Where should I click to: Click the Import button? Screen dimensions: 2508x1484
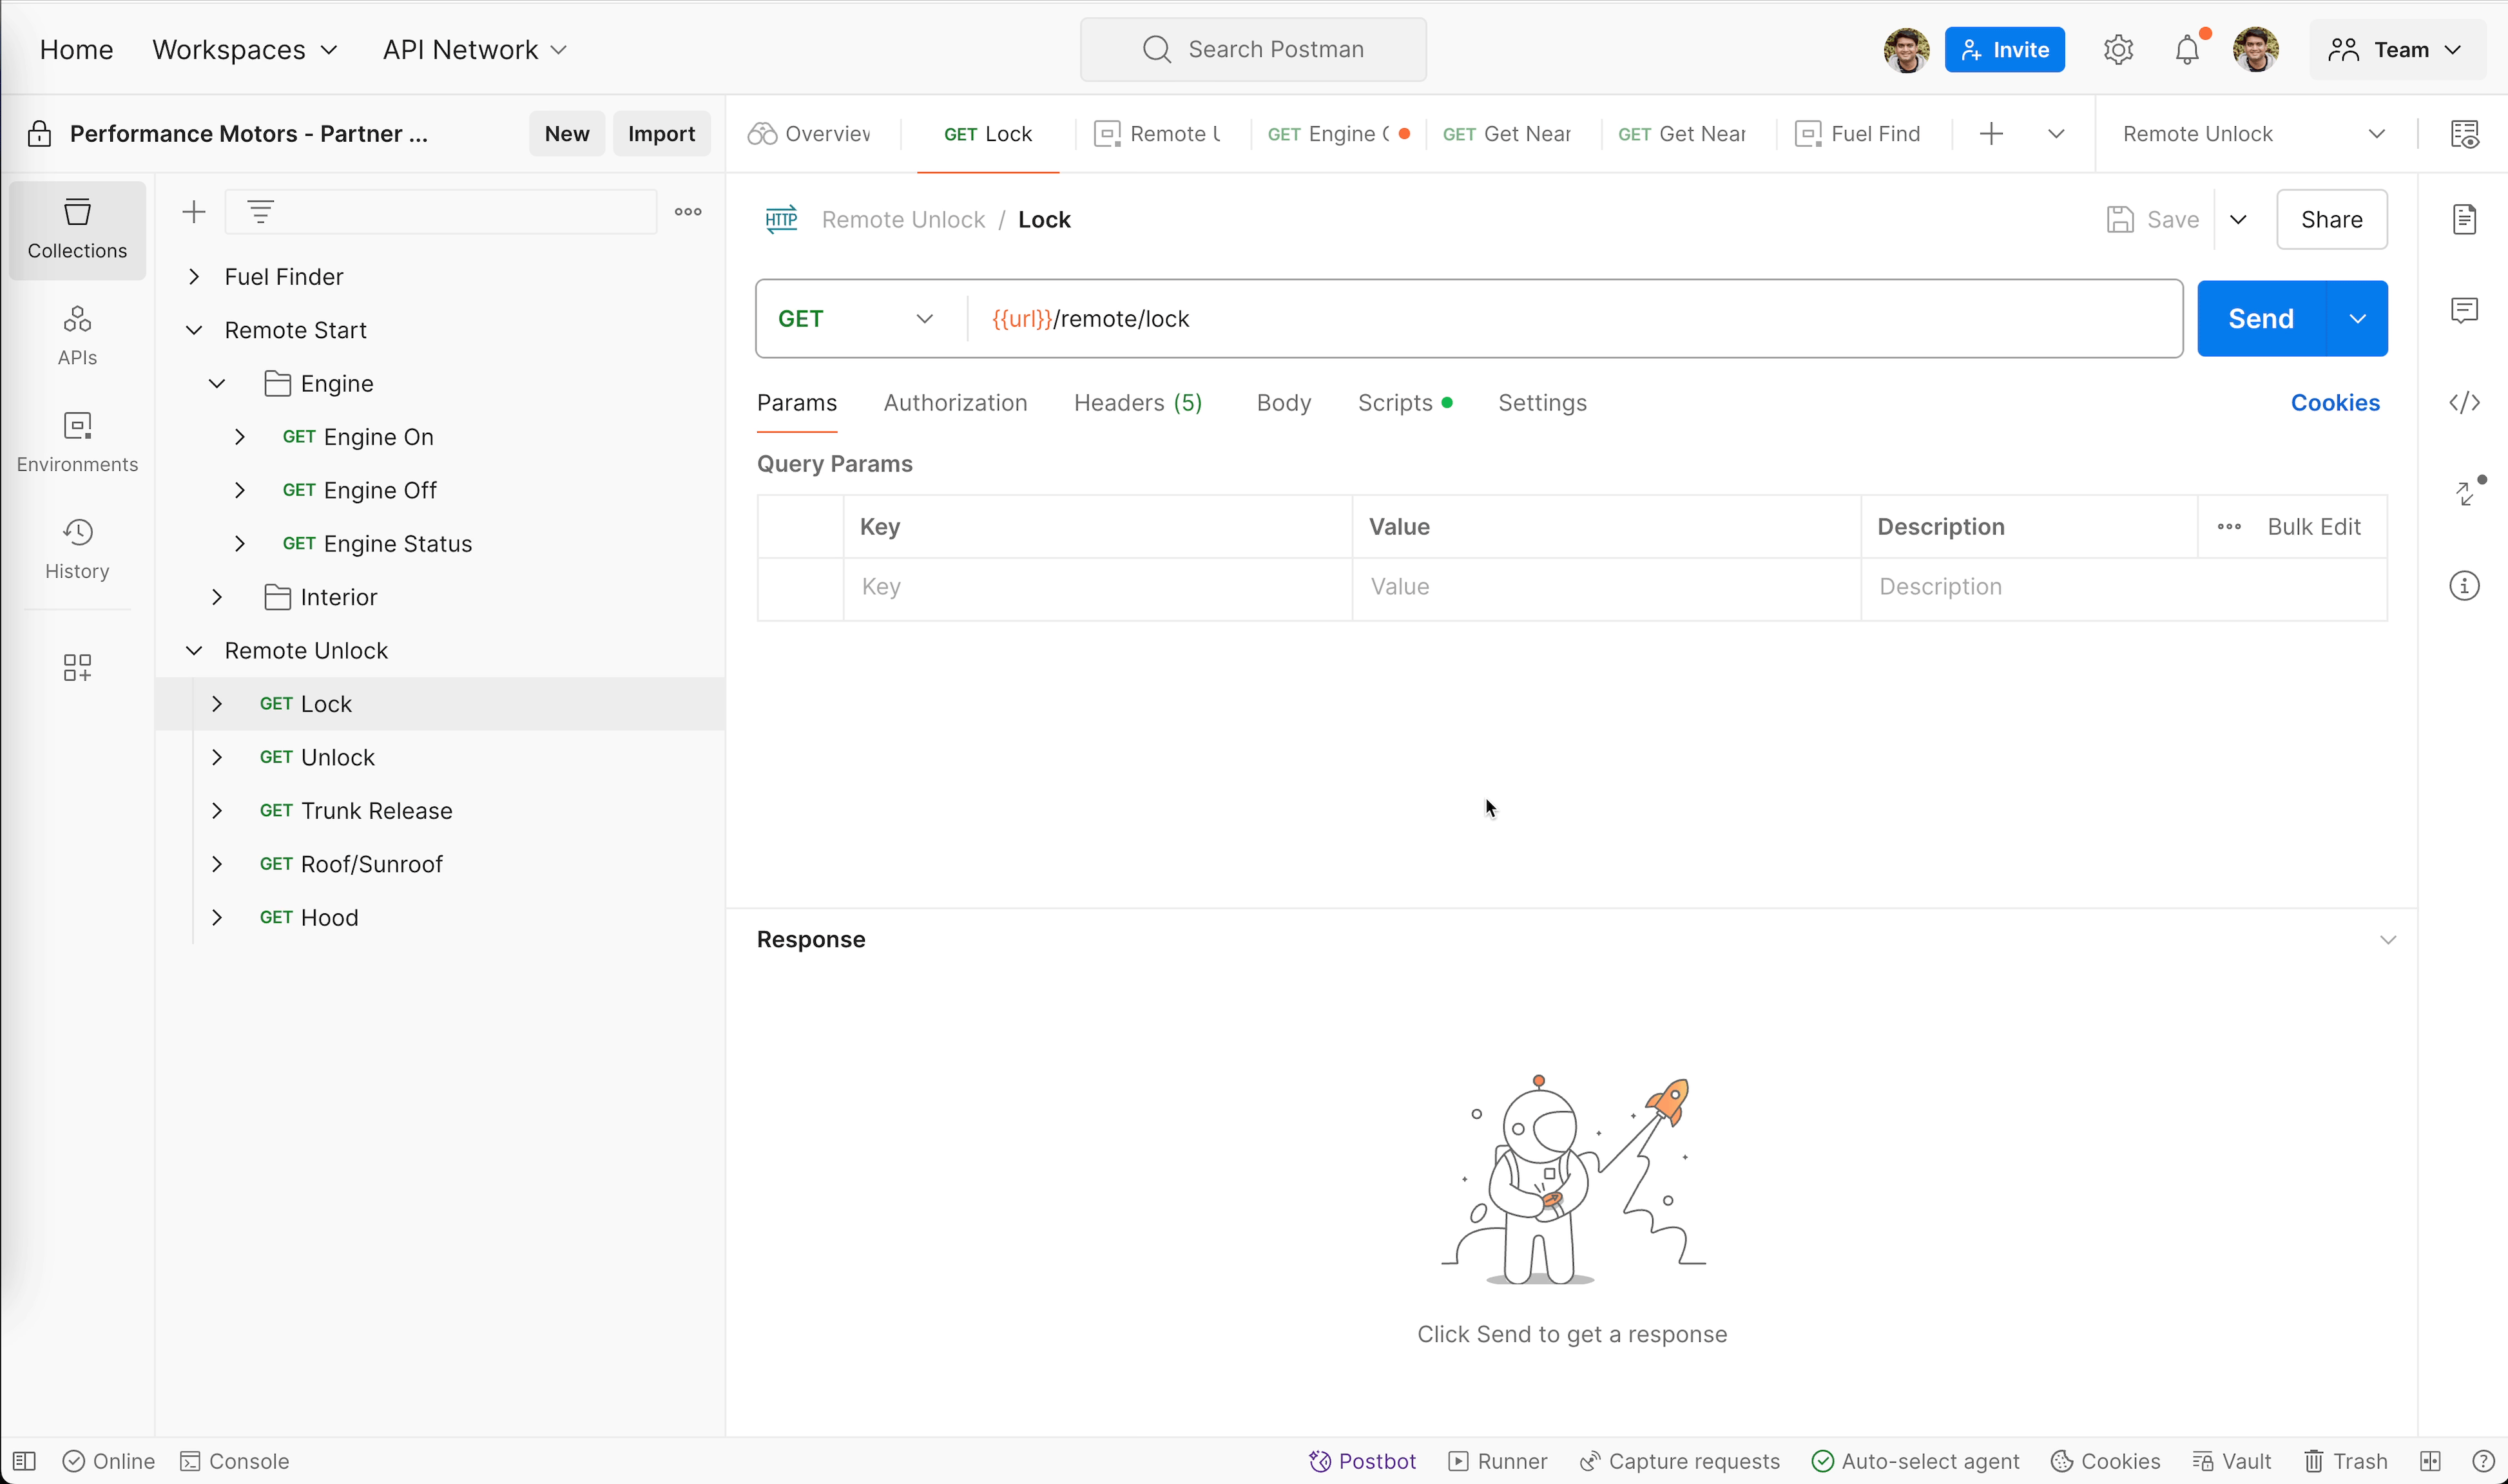tap(661, 134)
